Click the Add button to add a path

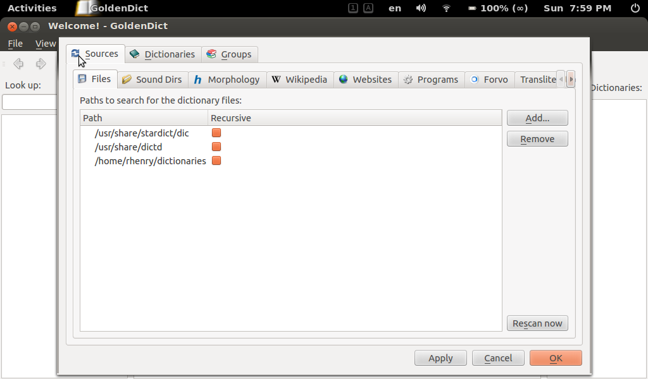tap(537, 117)
